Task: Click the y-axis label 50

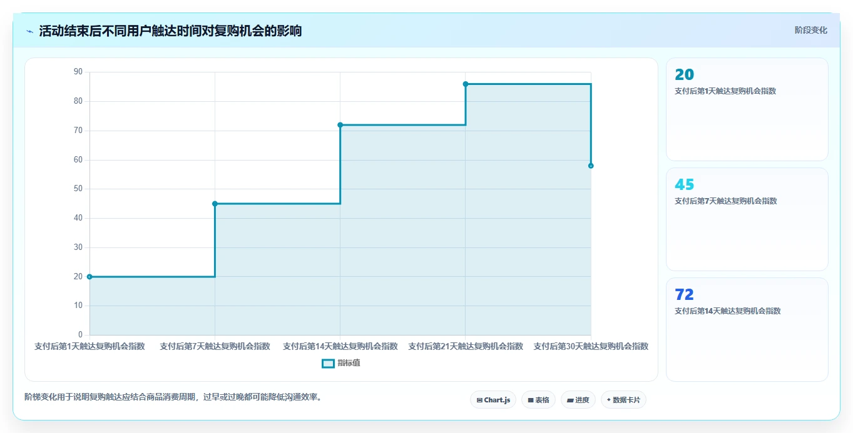Action: pyautogui.click(x=78, y=189)
